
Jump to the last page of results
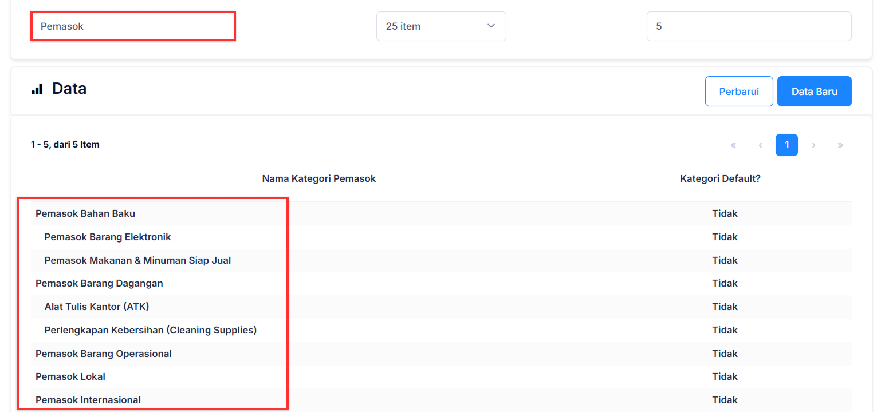(x=840, y=145)
